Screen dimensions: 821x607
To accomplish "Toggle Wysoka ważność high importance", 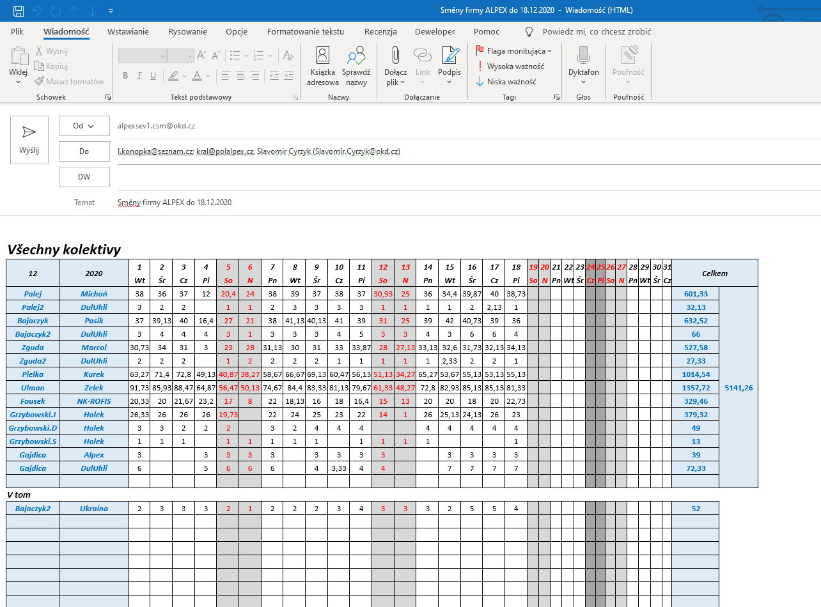I will click(510, 66).
